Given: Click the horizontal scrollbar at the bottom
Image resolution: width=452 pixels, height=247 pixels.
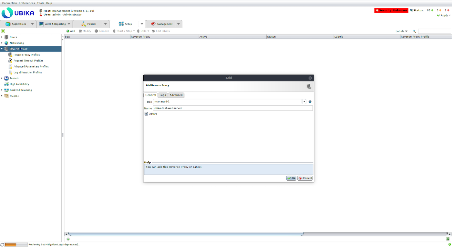Looking at the screenshot, I should pos(186,234).
